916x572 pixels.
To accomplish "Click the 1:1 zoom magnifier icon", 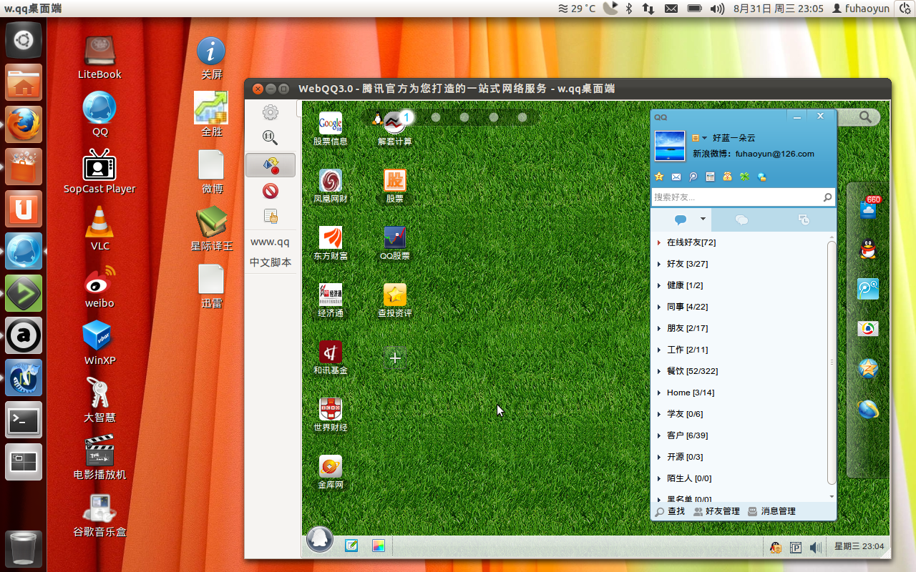I will [x=271, y=138].
